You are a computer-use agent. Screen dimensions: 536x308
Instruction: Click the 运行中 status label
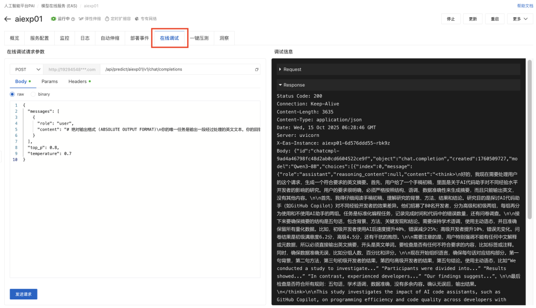64,19
